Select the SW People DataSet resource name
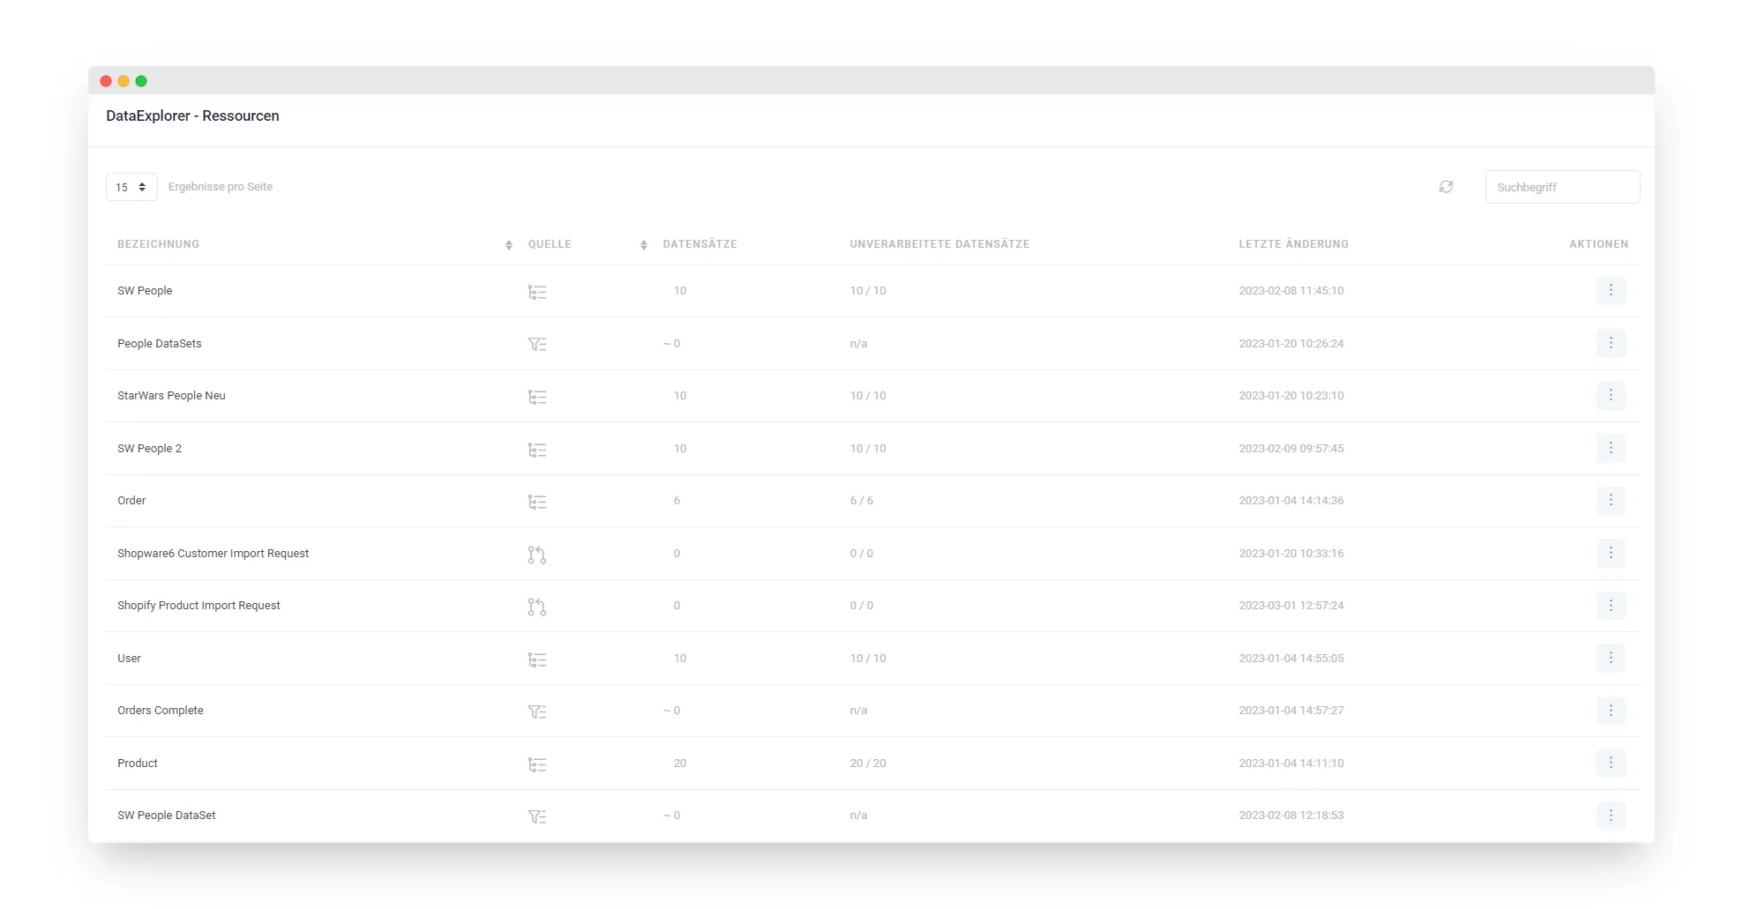Viewport: 1743px width, 909px height. [167, 816]
